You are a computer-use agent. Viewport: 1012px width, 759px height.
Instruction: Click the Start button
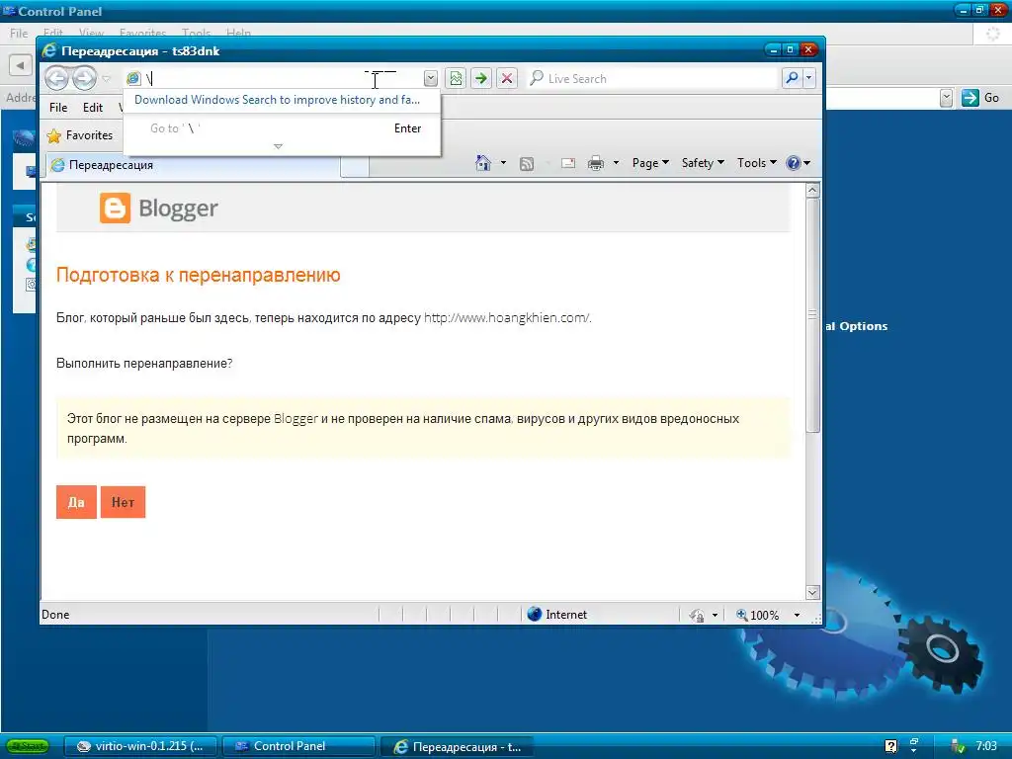tap(28, 746)
